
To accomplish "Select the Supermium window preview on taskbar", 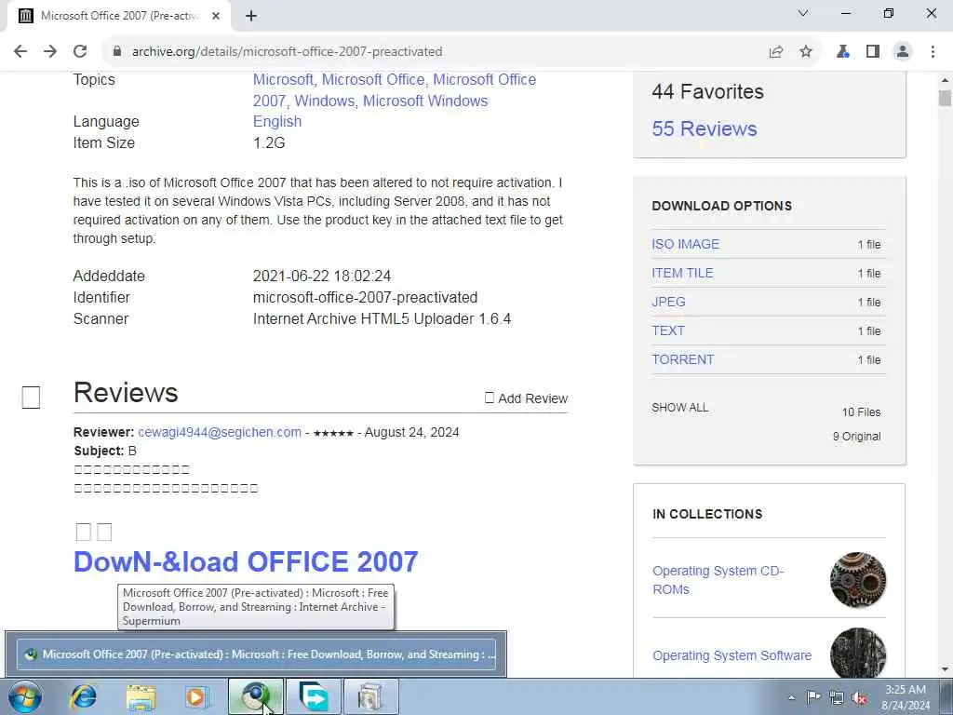I will pos(256,654).
